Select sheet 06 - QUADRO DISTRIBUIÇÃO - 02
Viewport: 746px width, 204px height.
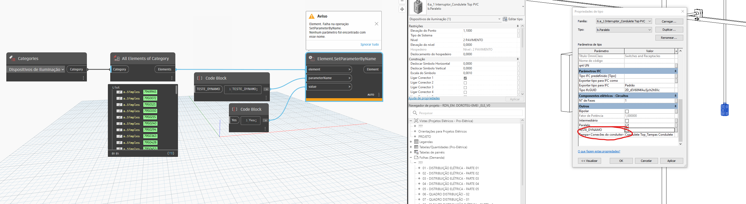[x=446, y=194]
